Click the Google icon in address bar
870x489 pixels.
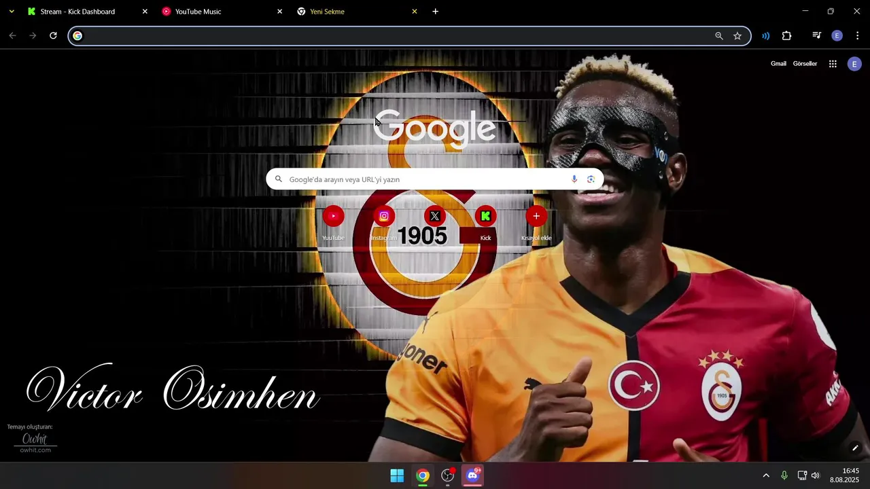[x=77, y=36]
